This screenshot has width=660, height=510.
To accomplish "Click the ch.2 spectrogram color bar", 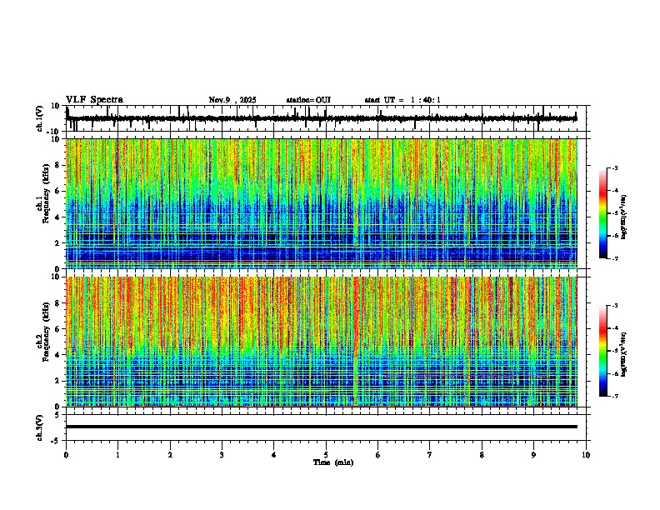I will 603,351.
